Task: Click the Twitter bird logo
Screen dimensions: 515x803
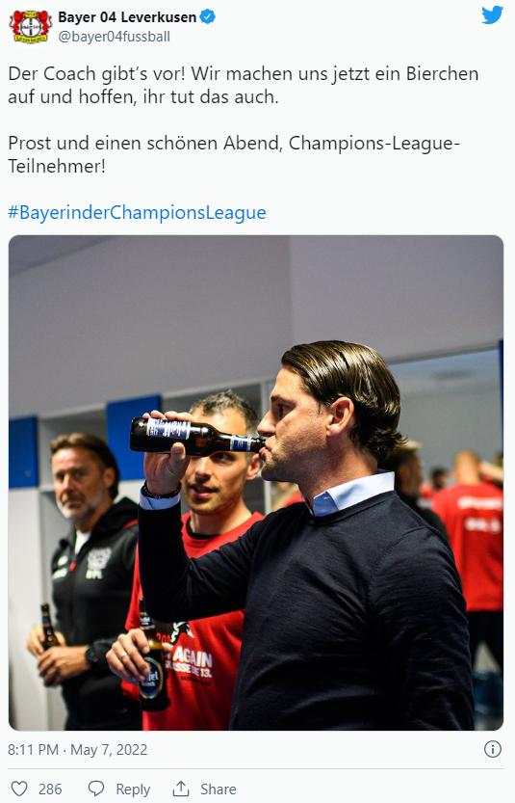Action: [x=492, y=15]
